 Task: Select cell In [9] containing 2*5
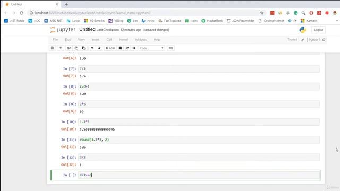[x=199, y=104]
